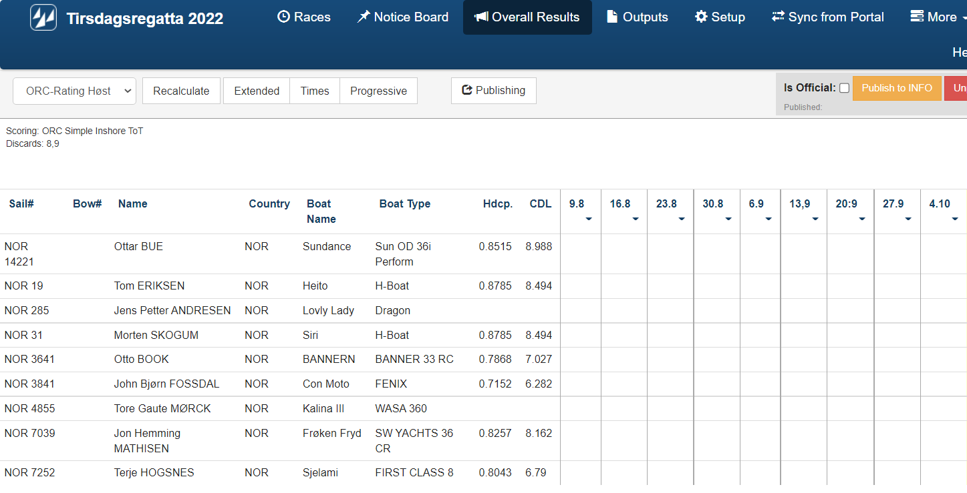Click the Publish to INFO button
The image size is (967, 493).
tap(896, 88)
